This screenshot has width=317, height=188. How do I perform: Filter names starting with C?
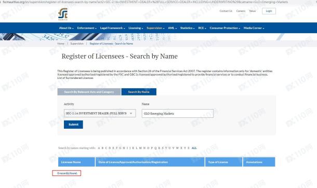[106, 148]
